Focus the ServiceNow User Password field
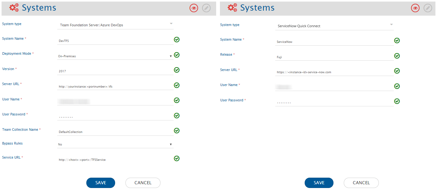437x193 pixels. tap(334, 103)
